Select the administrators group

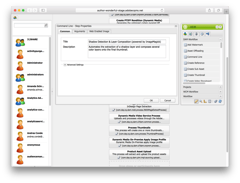pos(30,78)
